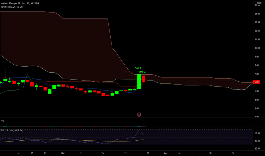Screen dimensions: 265x156
Task: Click the 20.00 RSI scale label
Action: 257,149
